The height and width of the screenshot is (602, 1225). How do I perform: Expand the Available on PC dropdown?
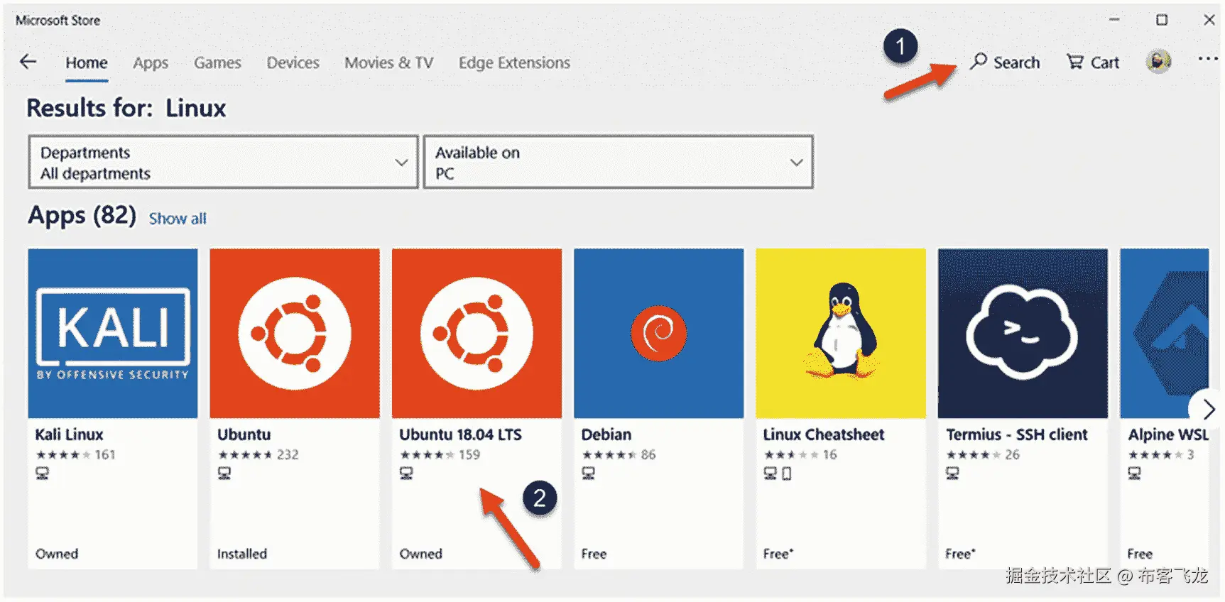pos(618,163)
